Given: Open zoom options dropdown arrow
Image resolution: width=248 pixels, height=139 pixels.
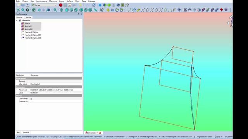Looking at the screenshot, I should tap(58, 10).
